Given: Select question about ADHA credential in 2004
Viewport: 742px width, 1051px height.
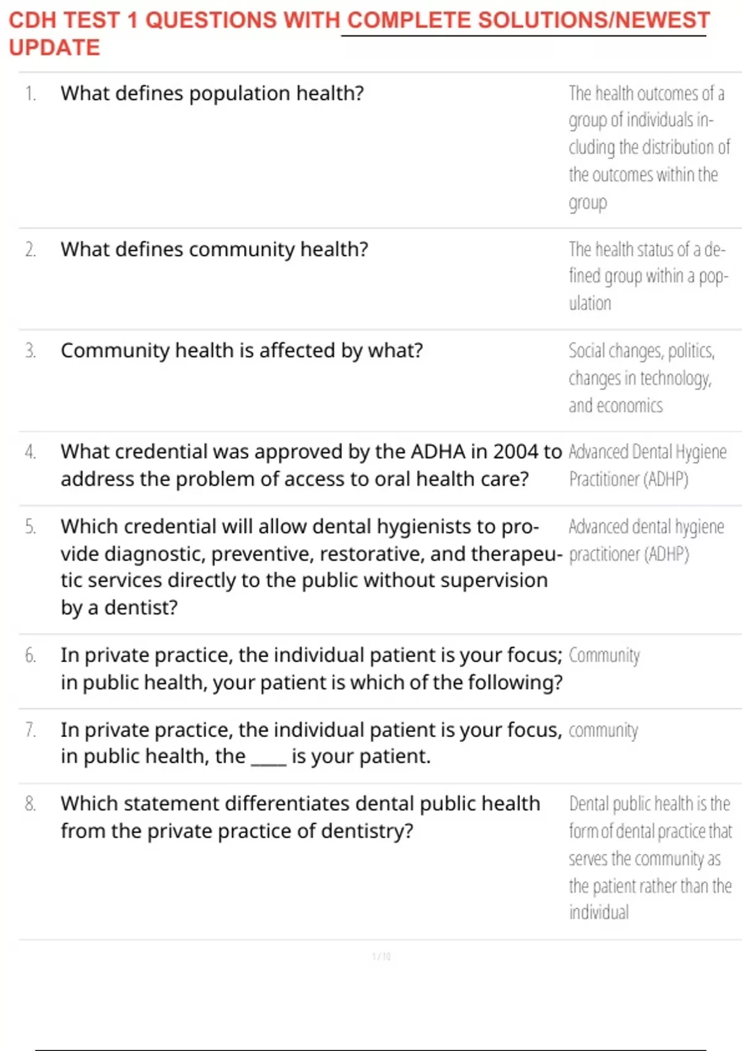Looking at the screenshot, I should 311,466.
